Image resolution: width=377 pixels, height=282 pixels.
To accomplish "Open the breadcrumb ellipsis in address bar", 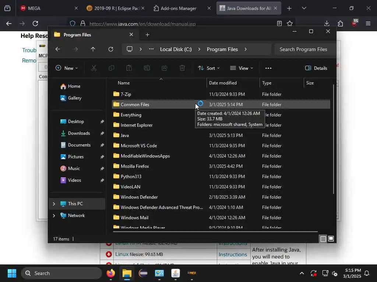I will [x=151, y=49].
